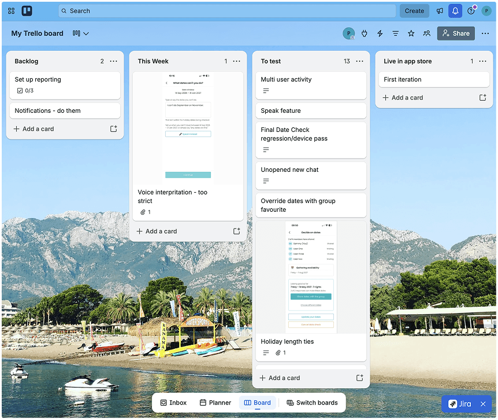498x420 pixels.
Task: Open the filter cards icon
Action: pos(395,34)
